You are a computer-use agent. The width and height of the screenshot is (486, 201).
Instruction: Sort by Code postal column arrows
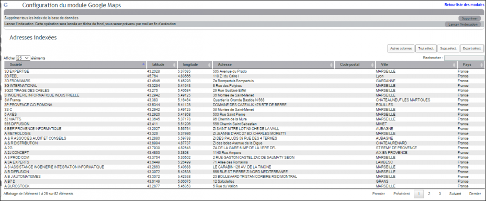(x=372, y=64)
